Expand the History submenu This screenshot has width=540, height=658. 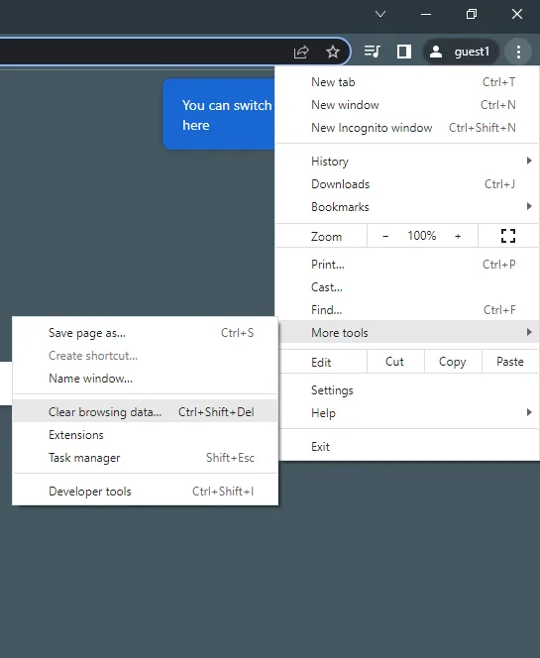pyautogui.click(x=407, y=162)
